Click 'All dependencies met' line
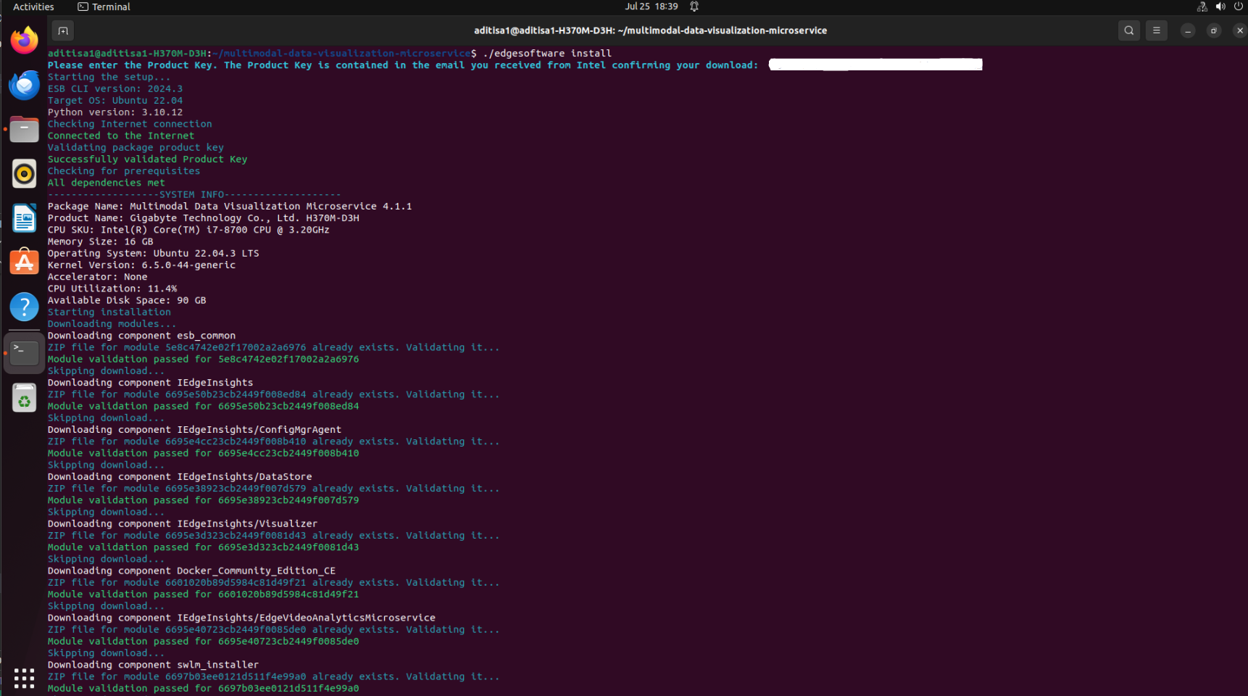This screenshot has height=696, width=1248. pyautogui.click(x=107, y=183)
